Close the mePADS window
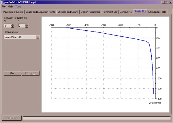 pyautogui.click(x=170, y=2)
